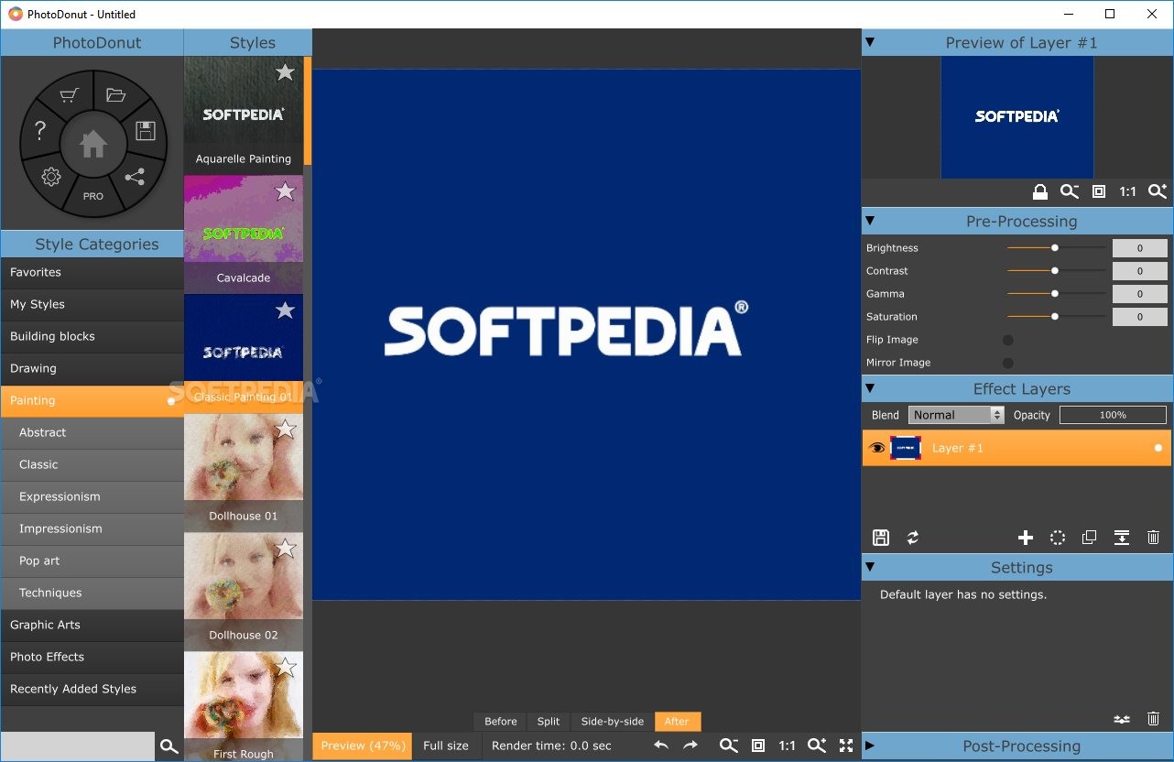The image size is (1174, 762).
Task: Expand the Graphic Arts style category
Action: pos(92,625)
